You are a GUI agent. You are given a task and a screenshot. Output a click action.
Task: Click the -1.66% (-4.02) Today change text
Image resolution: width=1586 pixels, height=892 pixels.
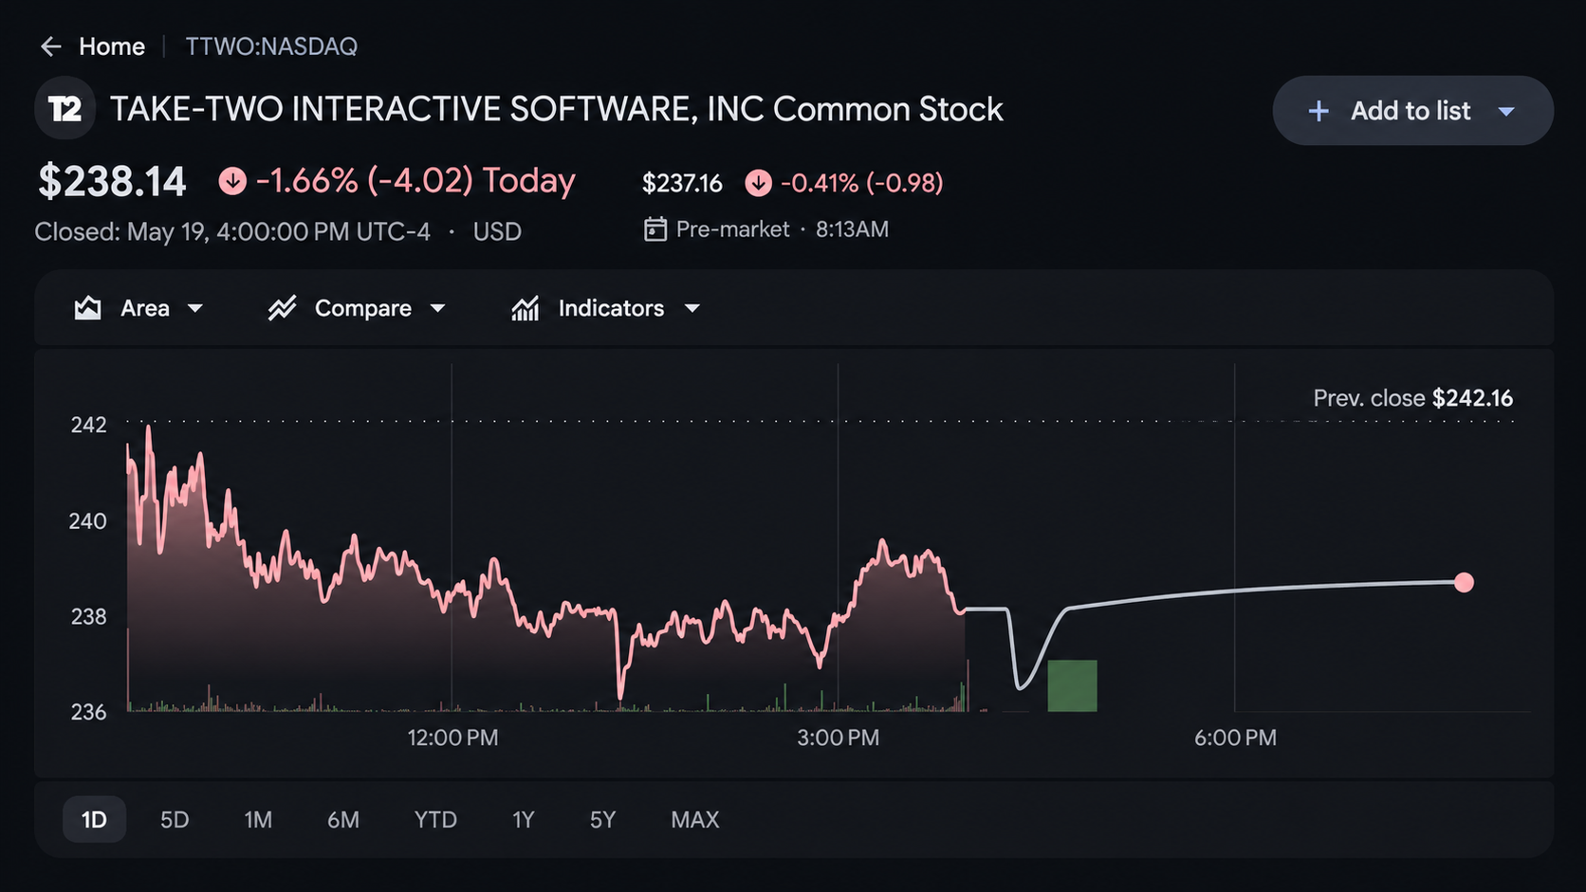[x=415, y=180]
